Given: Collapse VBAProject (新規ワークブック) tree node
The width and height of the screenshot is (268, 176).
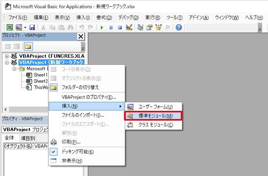Looking at the screenshot, I should (x=7, y=62).
